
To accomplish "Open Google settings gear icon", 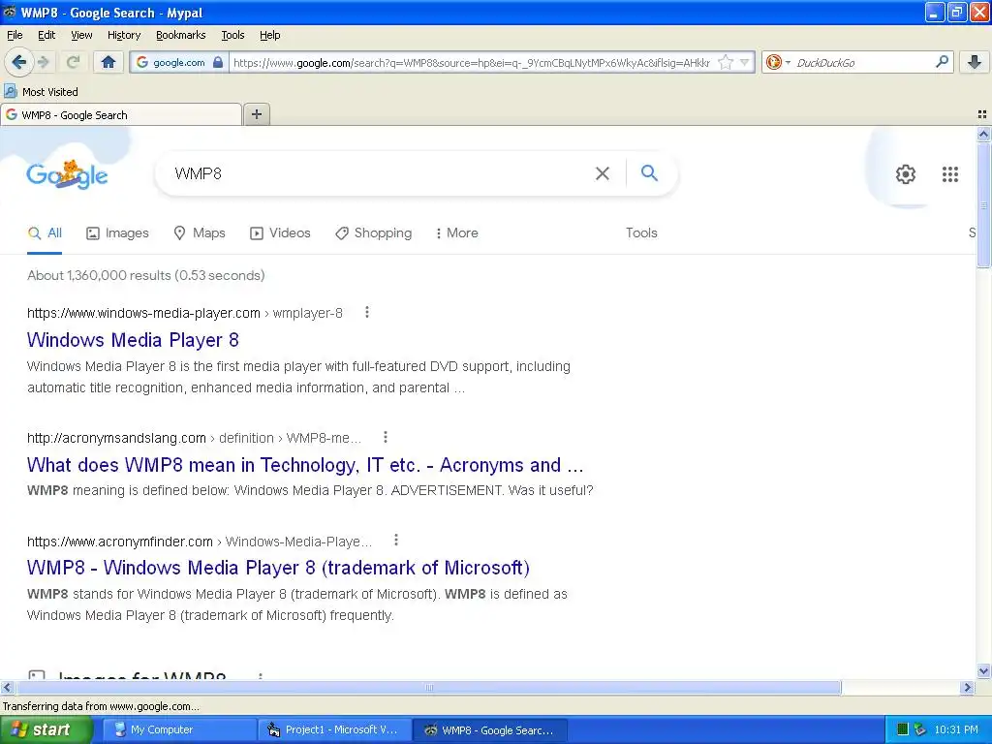I will 906,174.
